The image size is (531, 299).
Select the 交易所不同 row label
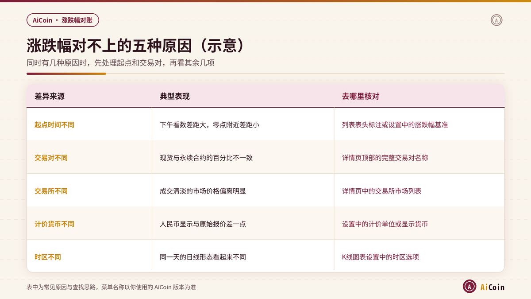point(51,191)
